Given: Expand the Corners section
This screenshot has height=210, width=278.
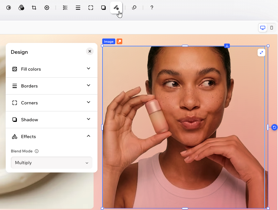Looking at the screenshot, I should pyautogui.click(x=52, y=103).
